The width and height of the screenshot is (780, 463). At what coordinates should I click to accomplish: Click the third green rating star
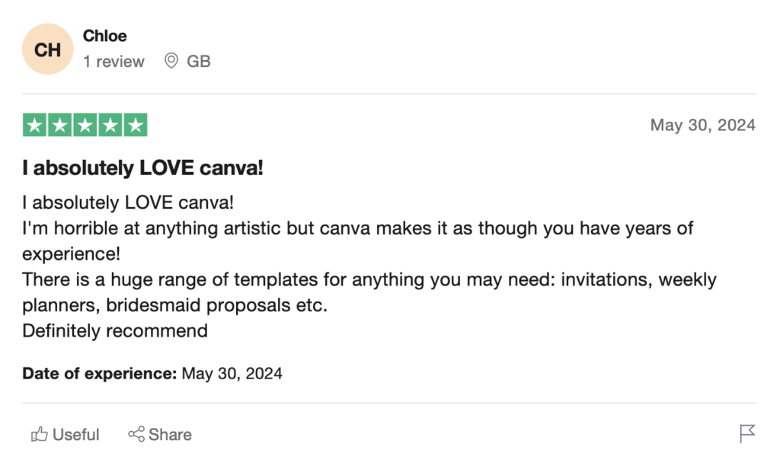[x=85, y=126]
